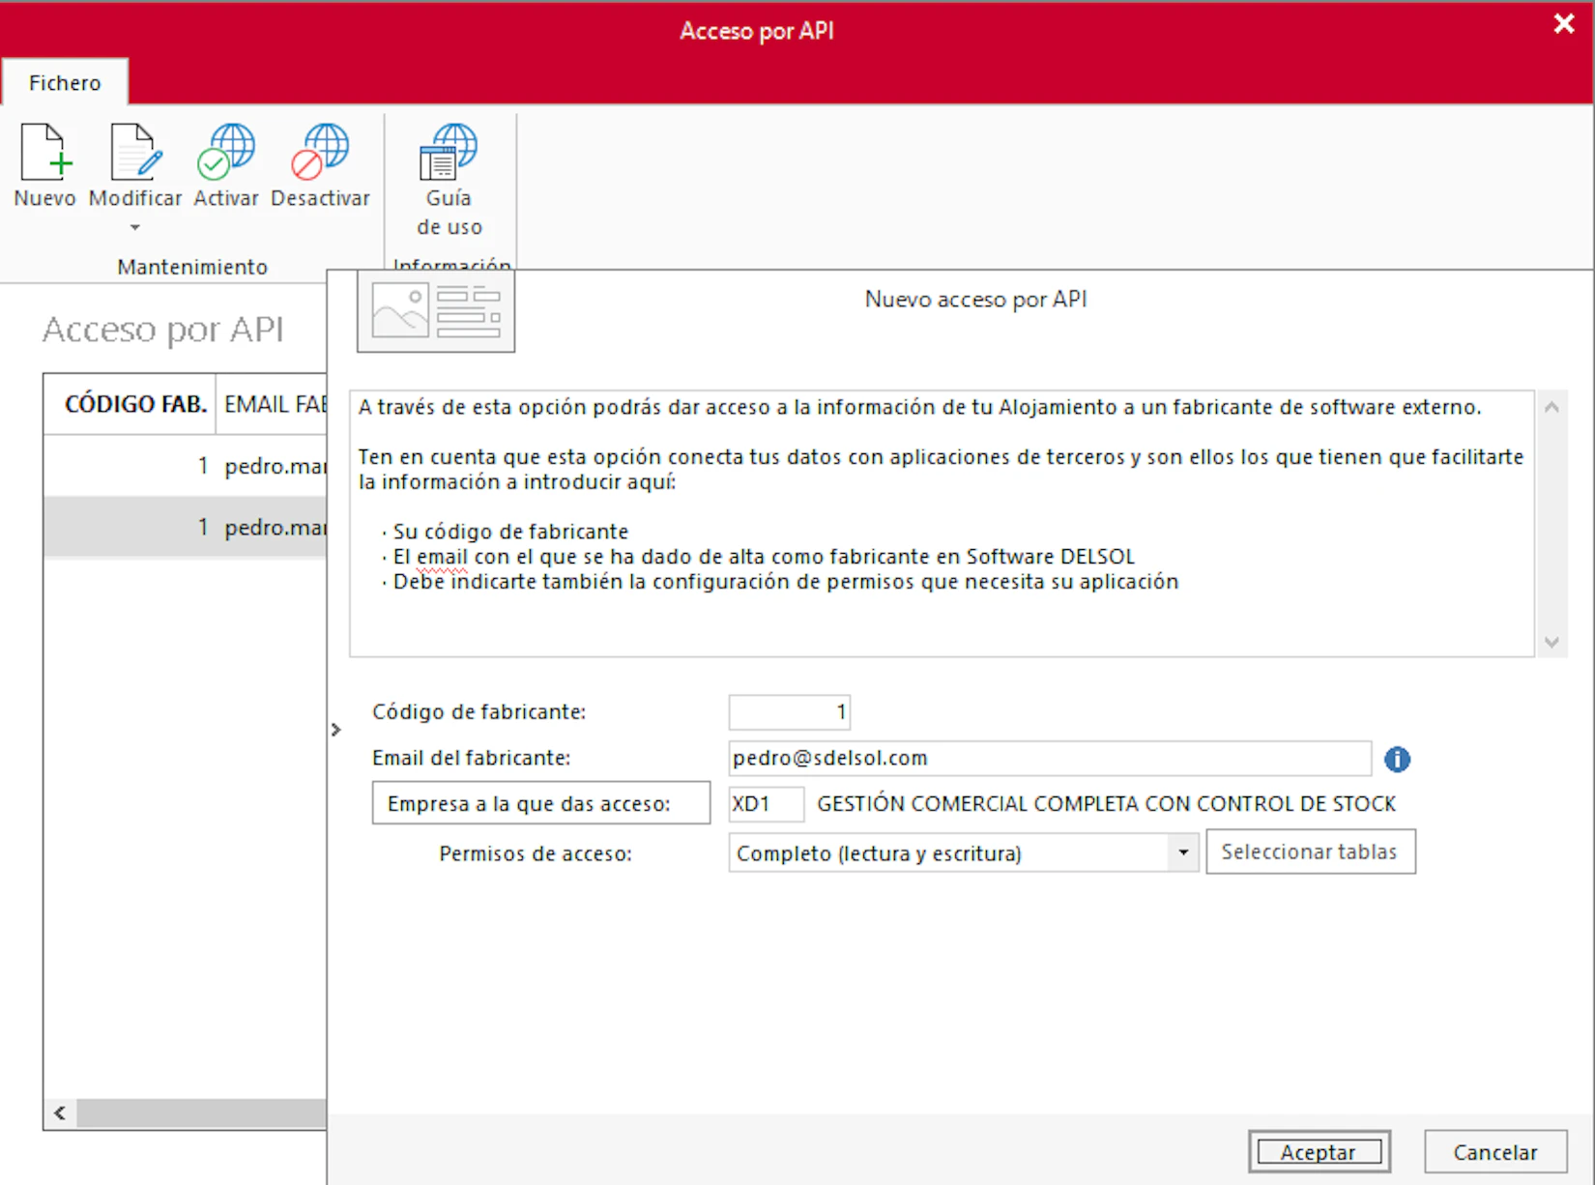Click the Modificar edit icon
Viewport: 1595px width, 1185px height.
coord(134,153)
